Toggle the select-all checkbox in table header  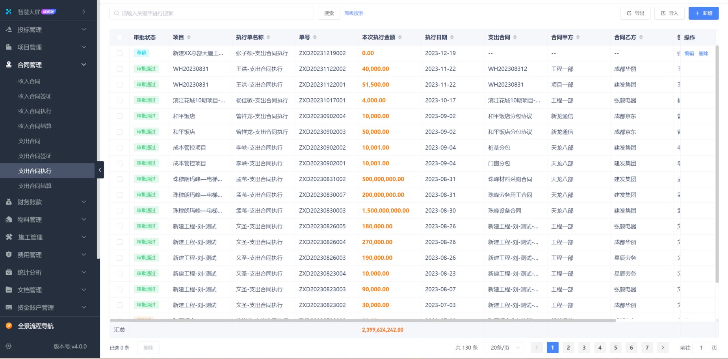120,37
